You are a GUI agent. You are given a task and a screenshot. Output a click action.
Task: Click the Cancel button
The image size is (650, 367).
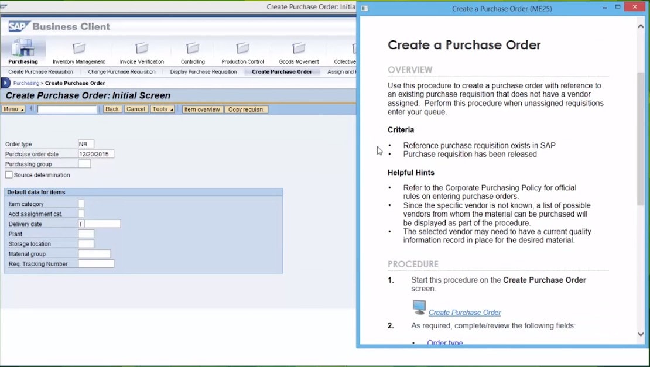pyautogui.click(x=135, y=109)
